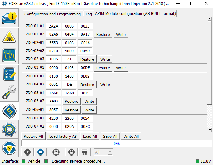
Task: Click the scrollbar up arrow
Action: pos(210,19)
